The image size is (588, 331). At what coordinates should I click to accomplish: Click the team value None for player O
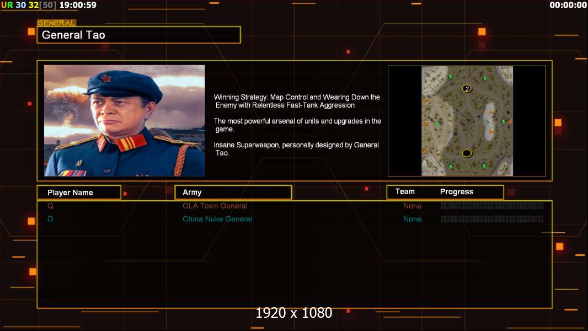[x=412, y=219]
